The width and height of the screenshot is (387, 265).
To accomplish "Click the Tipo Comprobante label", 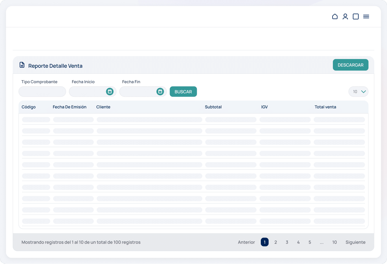I will pos(39,82).
